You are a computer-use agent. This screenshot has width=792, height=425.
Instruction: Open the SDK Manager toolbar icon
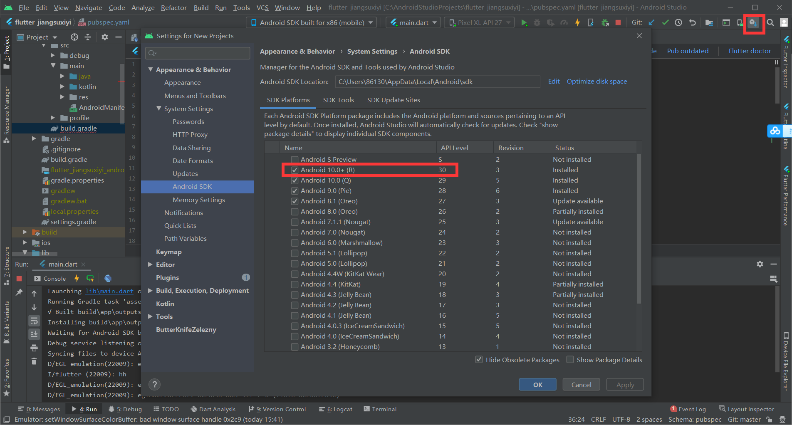pos(753,23)
